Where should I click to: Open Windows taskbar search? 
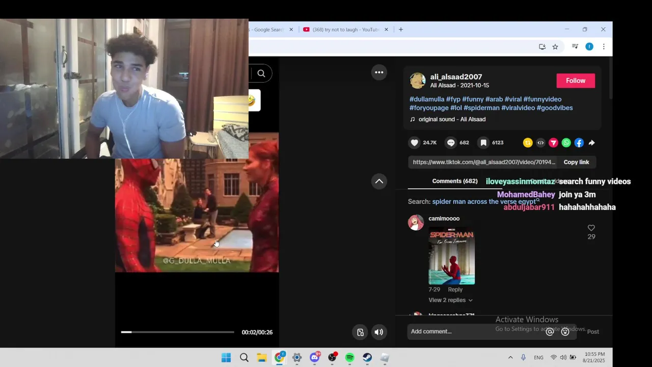[244, 358]
